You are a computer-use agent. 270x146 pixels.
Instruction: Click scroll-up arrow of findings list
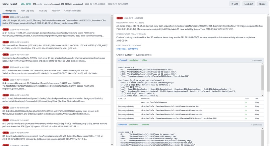coord(112,15)
